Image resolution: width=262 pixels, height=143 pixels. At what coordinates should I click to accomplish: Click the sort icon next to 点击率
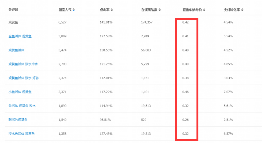click(x=112, y=10)
